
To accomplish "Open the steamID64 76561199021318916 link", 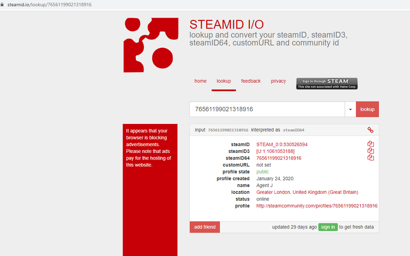I will tap(279, 158).
